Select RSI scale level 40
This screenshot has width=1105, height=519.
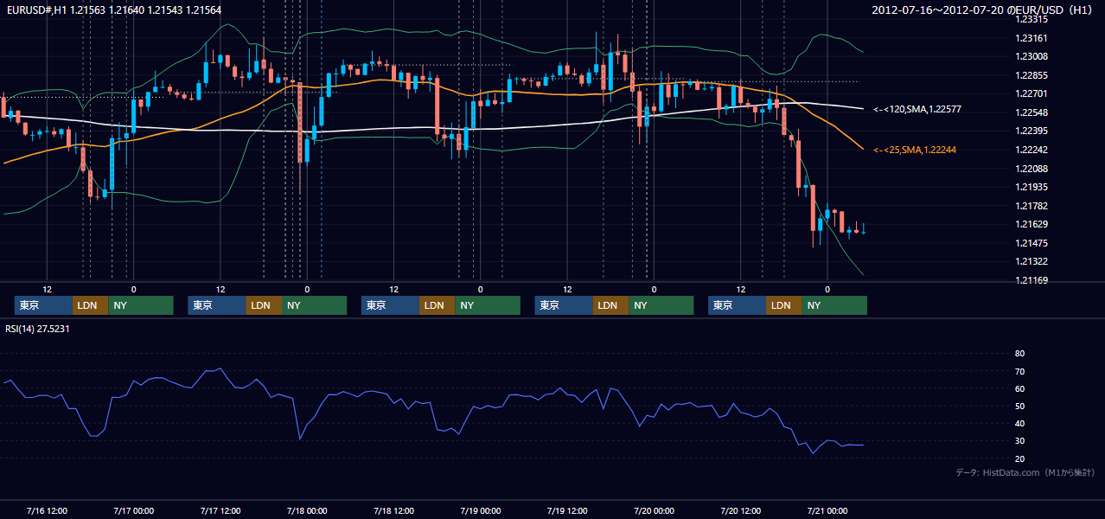[1019, 423]
